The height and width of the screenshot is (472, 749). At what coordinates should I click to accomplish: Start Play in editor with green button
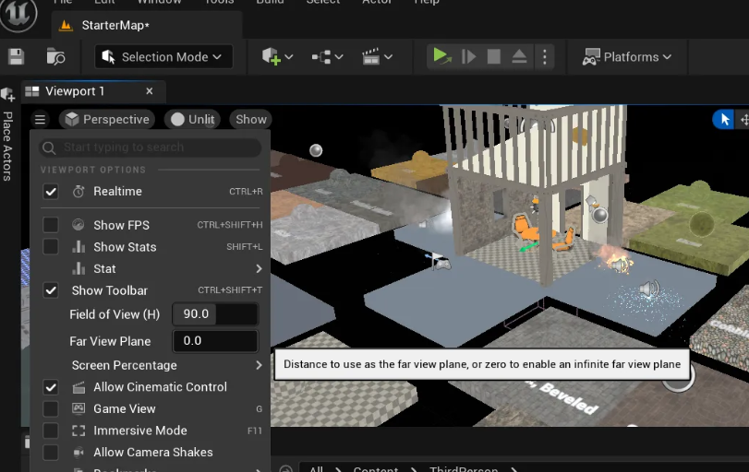441,56
